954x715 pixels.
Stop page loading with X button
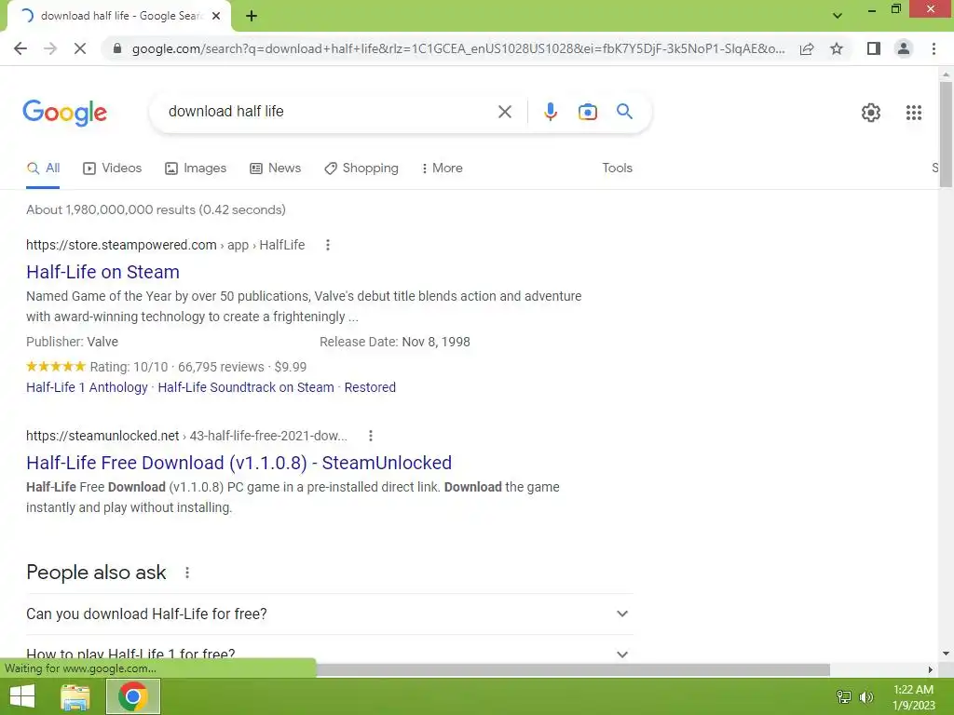point(80,48)
